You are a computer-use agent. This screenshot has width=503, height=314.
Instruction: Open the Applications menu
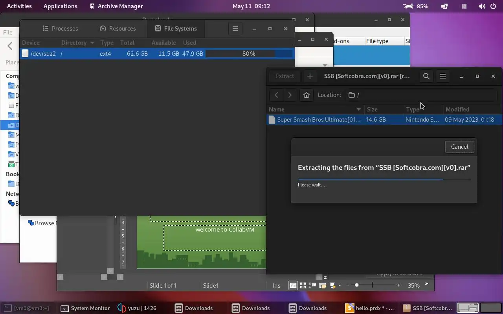click(x=61, y=6)
